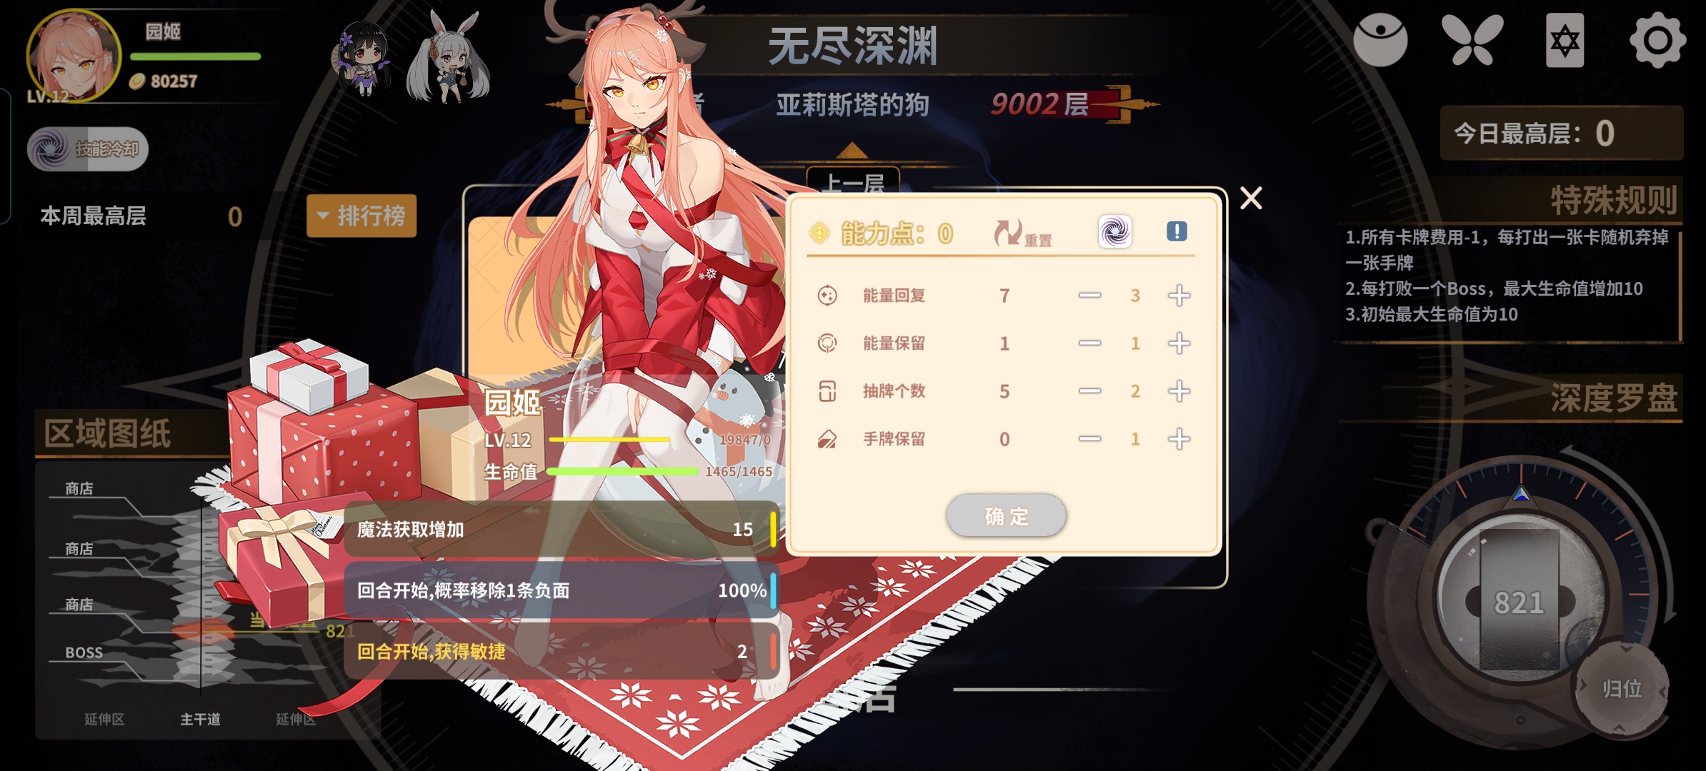1706x771 pixels.
Task: Expand the 排行榜 ranking dropdown
Action: (x=361, y=216)
